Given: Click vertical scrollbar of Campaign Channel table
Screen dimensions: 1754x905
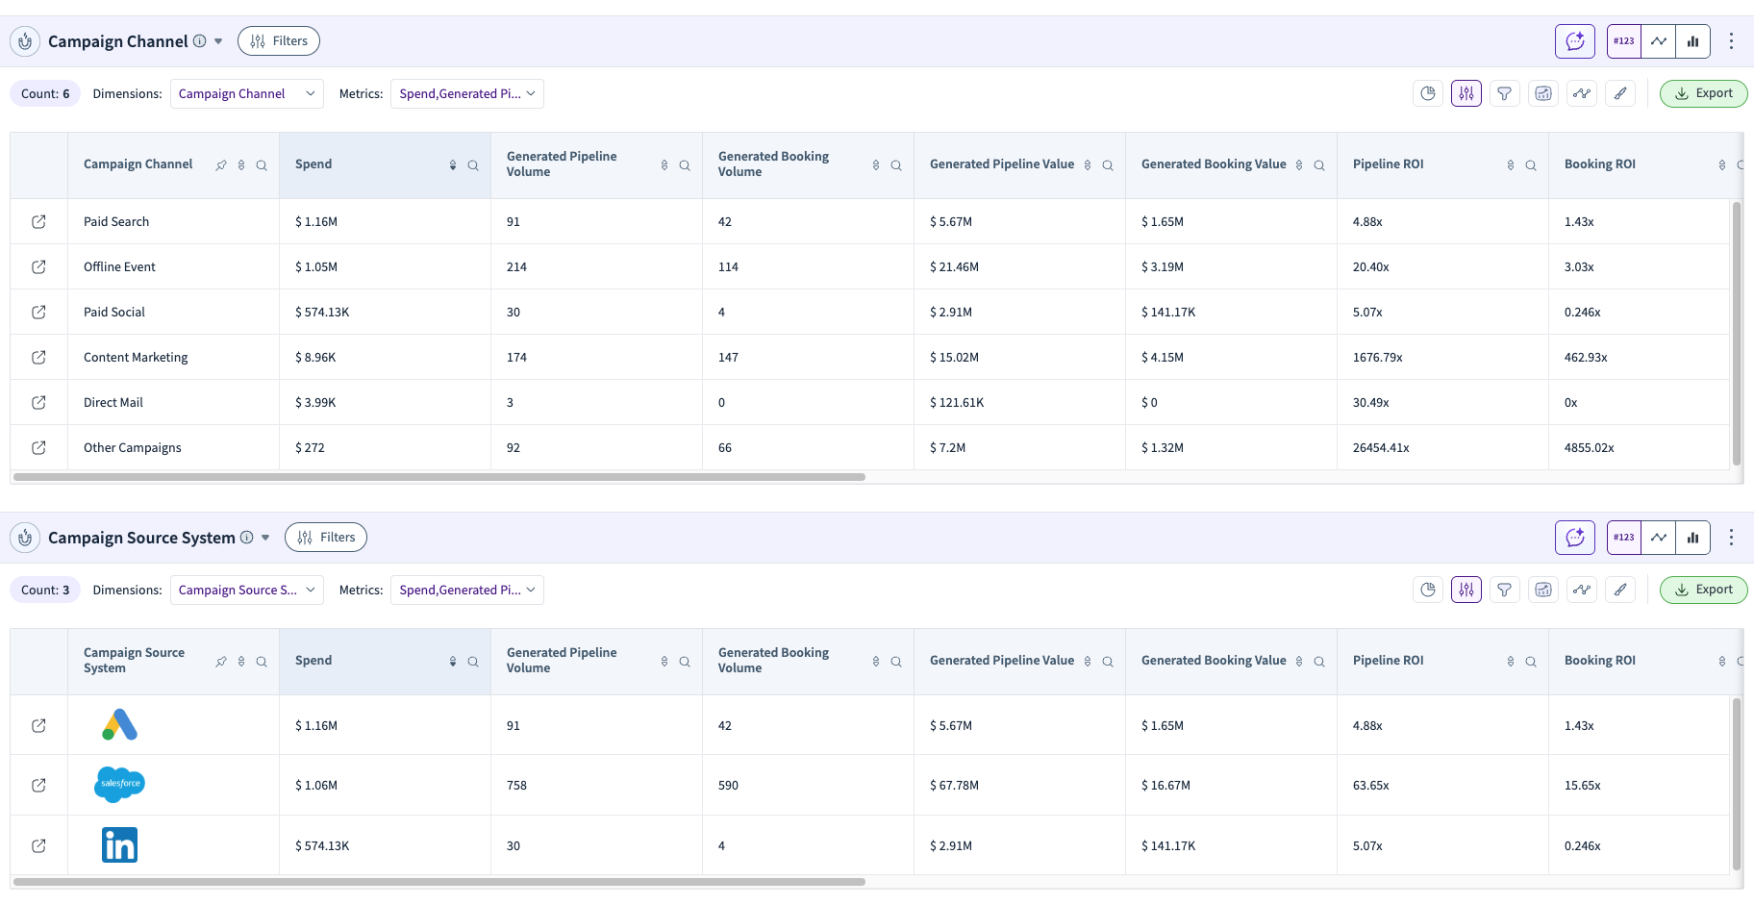Looking at the screenshot, I should pos(1737,334).
